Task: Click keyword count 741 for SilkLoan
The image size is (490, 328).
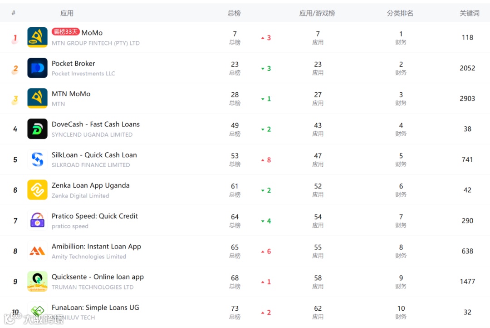Action: tap(467, 159)
